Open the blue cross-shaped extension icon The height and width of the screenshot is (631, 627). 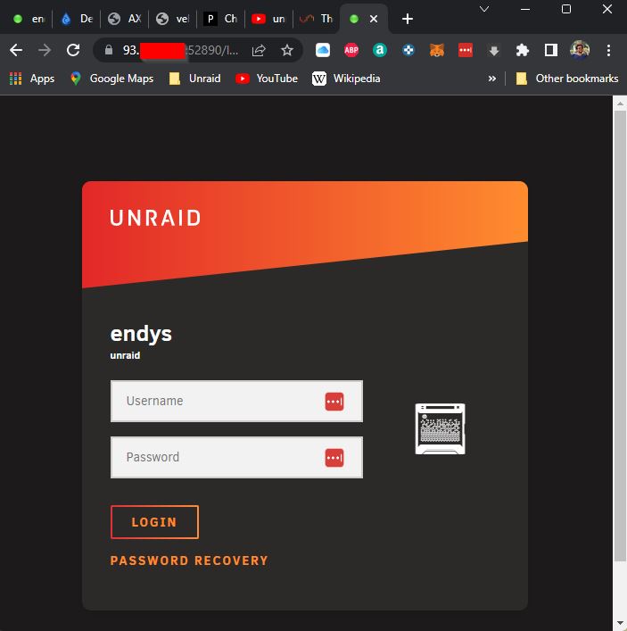click(x=408, y=50)
